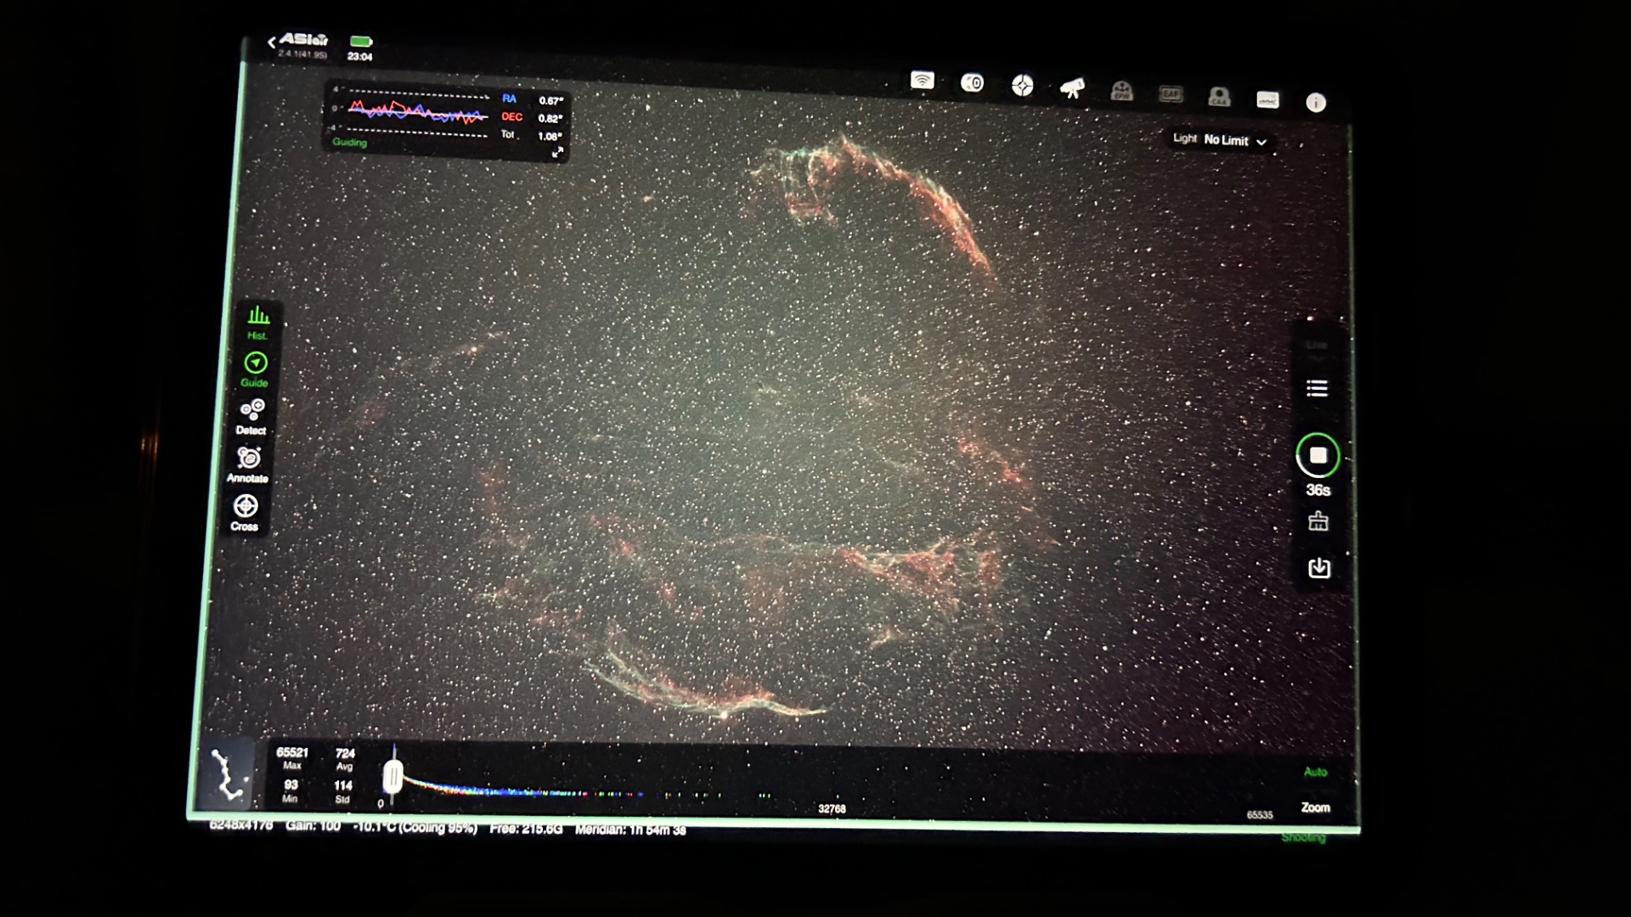
Task: Stop the exposure with shutter button
Action: pos(1318,456)
